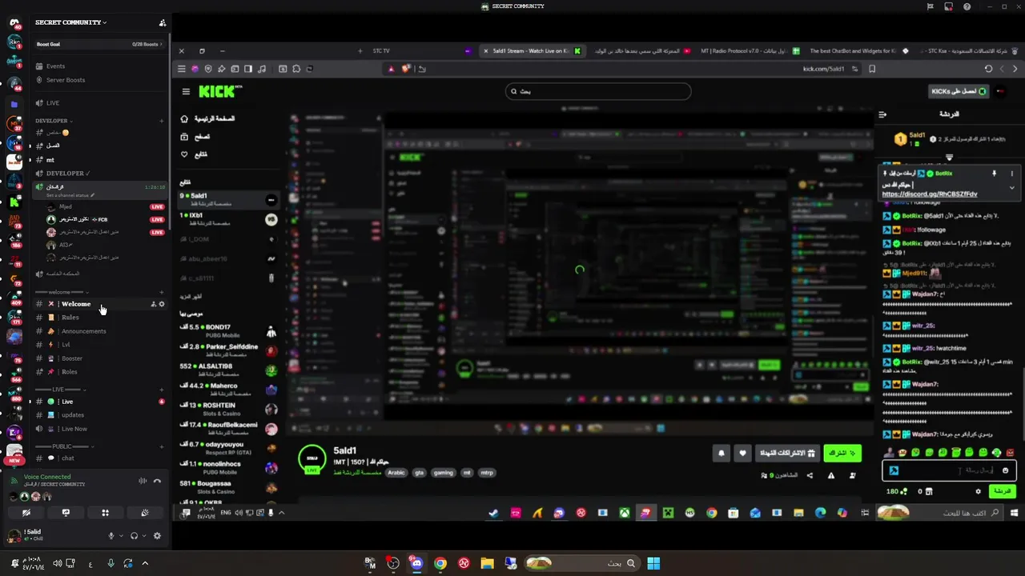Click the green send chat button
The image size is (1025, 576).
[1002, 491]
